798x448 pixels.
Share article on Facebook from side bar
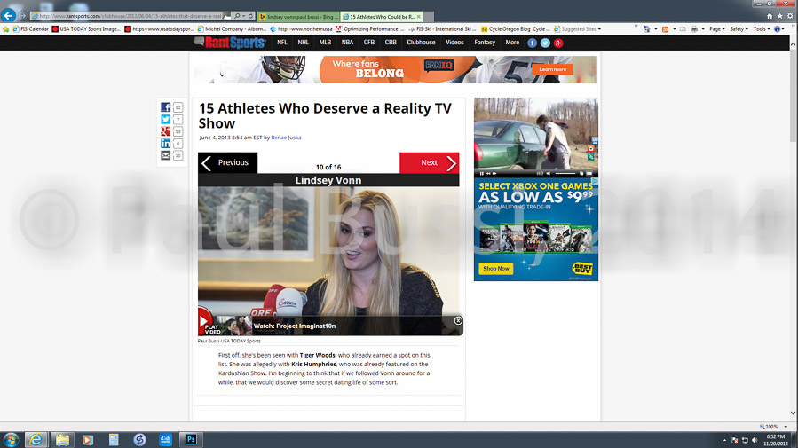(165, 107)
